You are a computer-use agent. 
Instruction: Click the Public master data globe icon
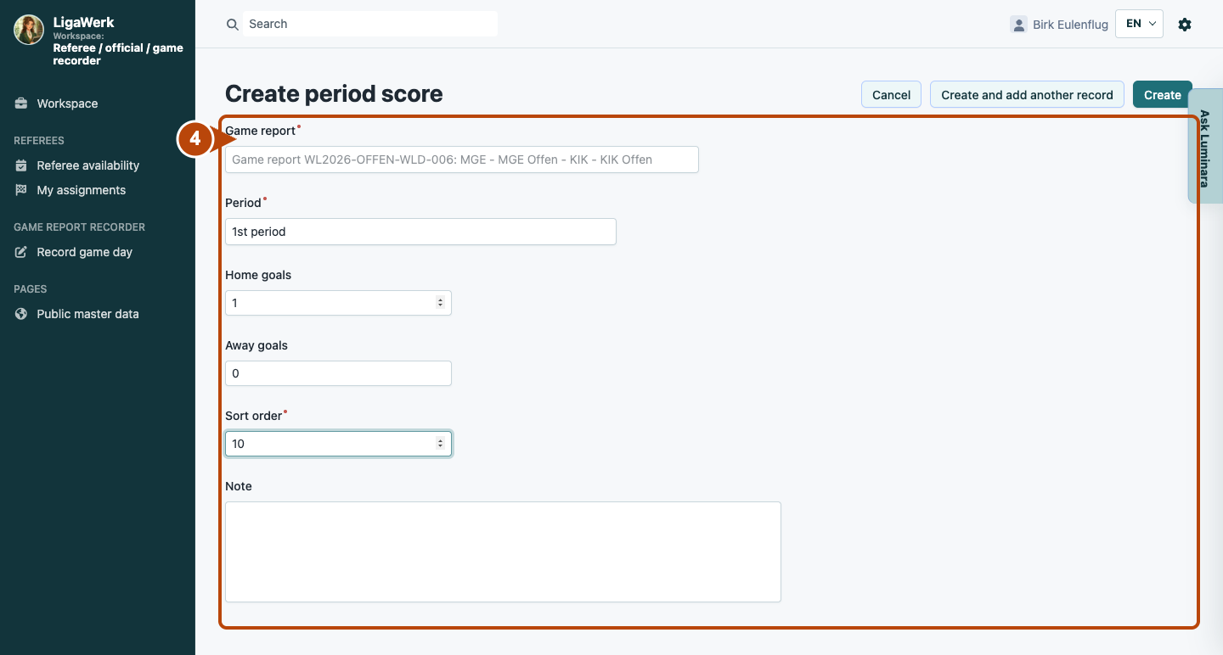point(21,314)
